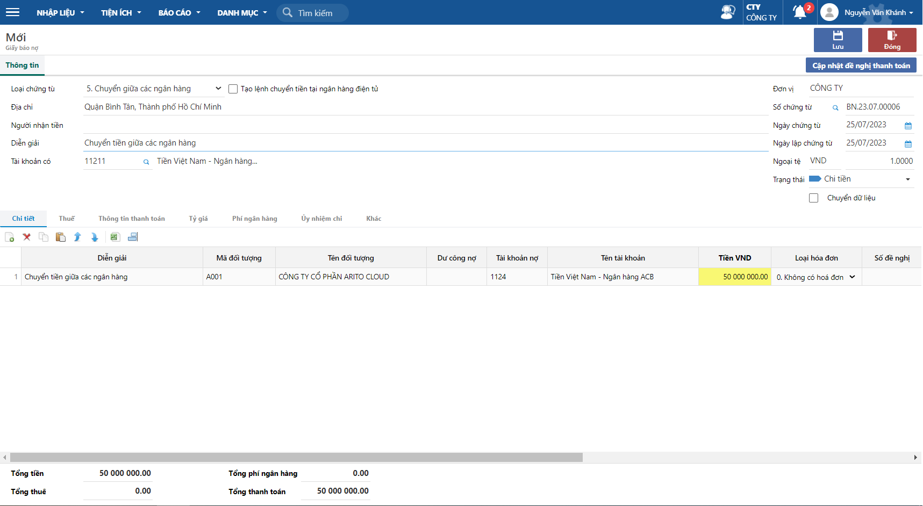Enable Tạo lệnh chuyển tiền tại ngân hàng điện tử
Viewport: 923px width, 506px height.
tap(233, 89)
